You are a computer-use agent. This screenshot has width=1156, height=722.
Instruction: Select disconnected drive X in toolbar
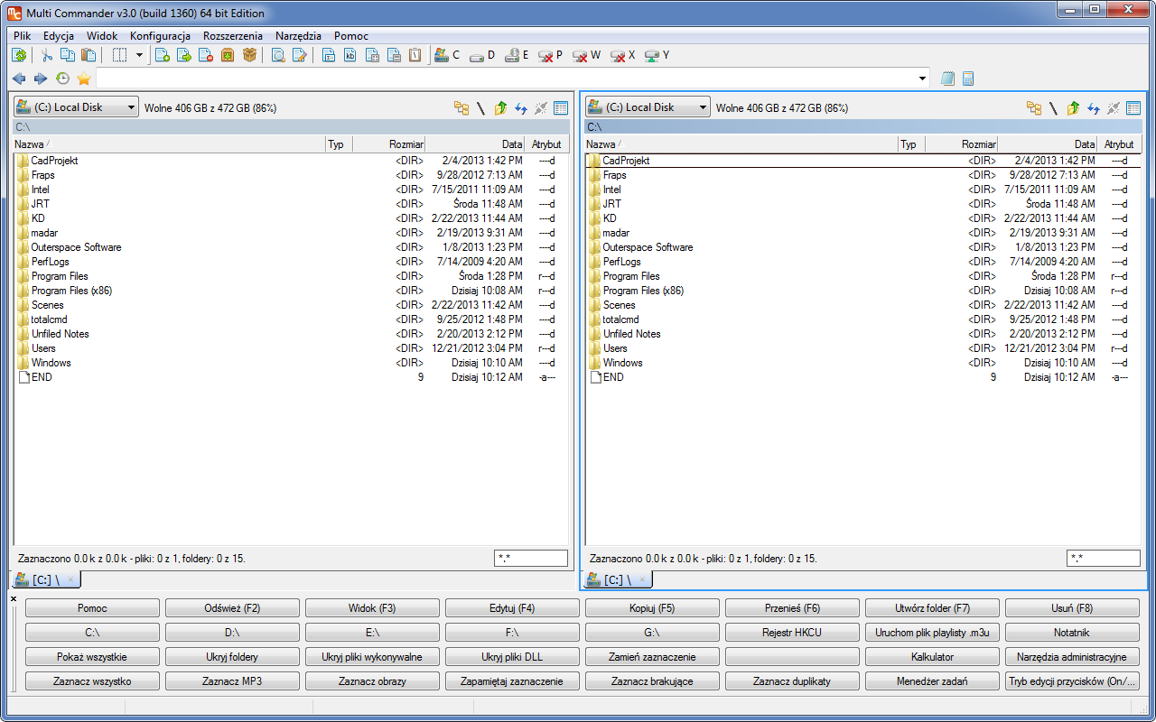click(x=622, y=55)
